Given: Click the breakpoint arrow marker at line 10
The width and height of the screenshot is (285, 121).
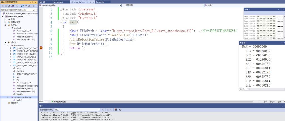Looking at the screenshot, I should [x=41, y=48].
